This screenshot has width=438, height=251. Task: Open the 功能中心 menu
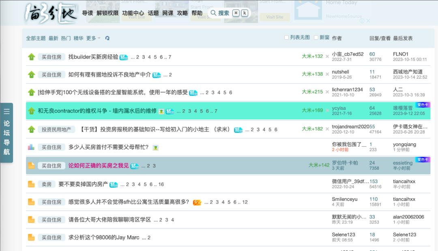[x=133, y=13]
